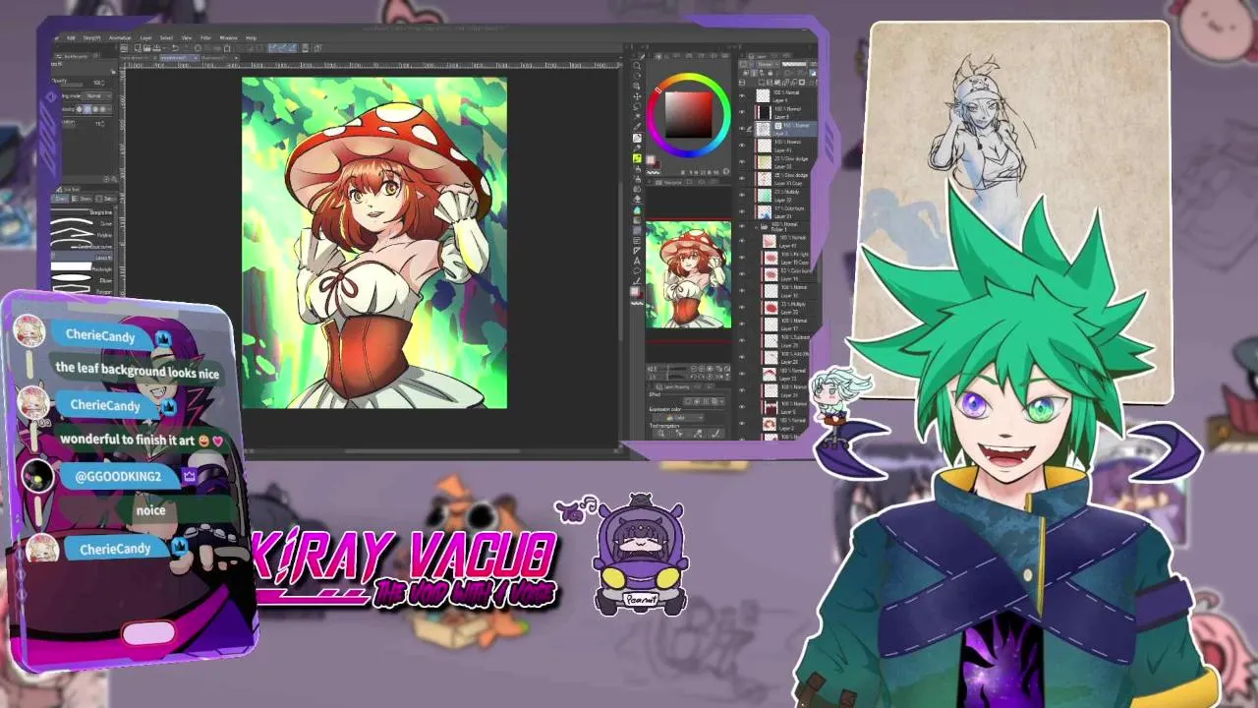Select the Balloon tool below Text

tap(637, 270)
